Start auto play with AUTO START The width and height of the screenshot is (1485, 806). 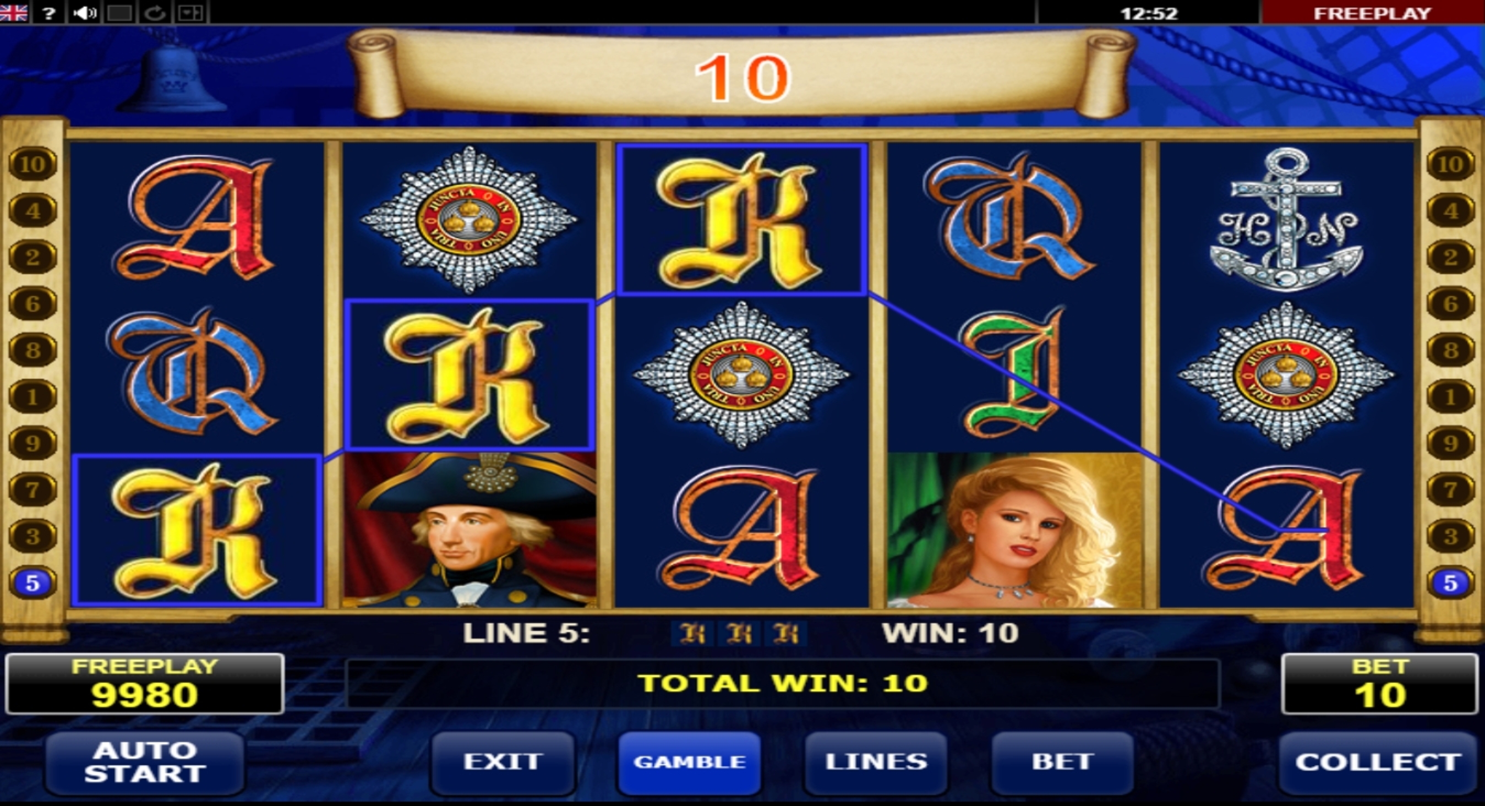(145, 762)
